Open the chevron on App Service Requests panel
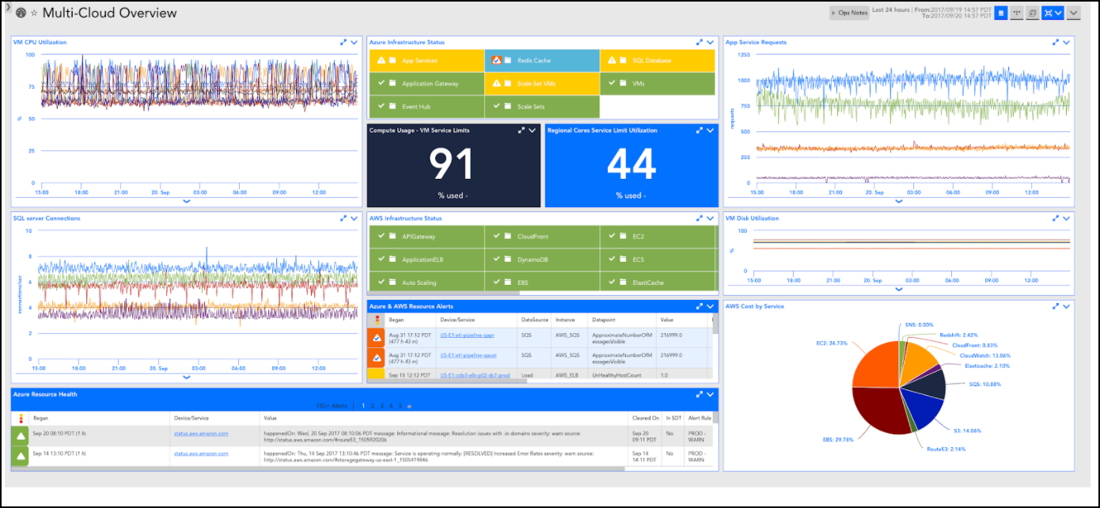Image resolution: width=1100 pixels, height=508 pixels. (x=1066, y=42)
